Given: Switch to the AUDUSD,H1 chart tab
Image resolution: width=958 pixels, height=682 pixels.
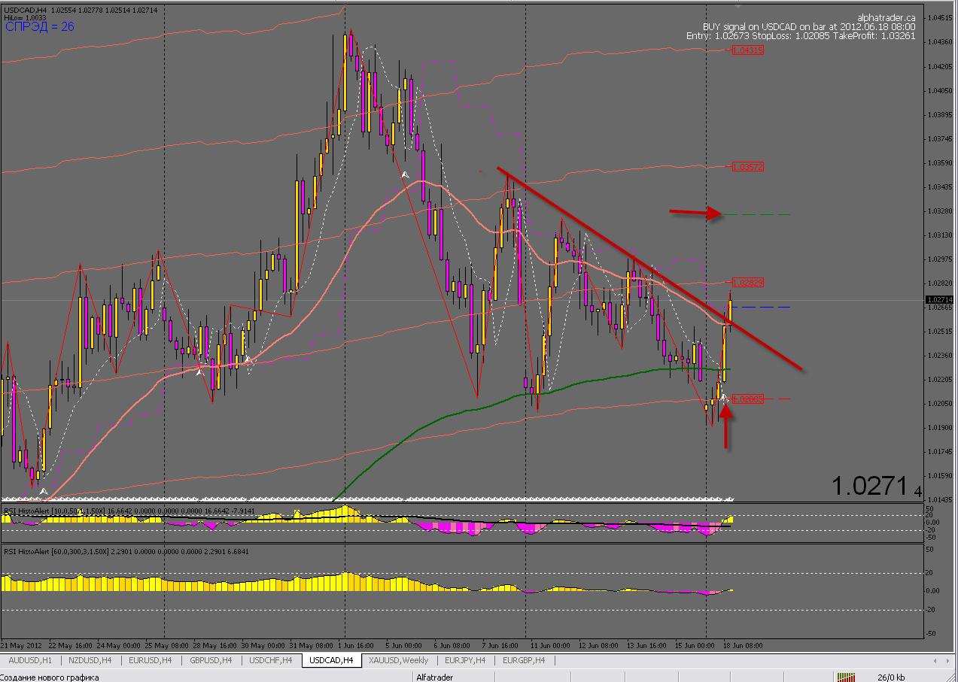Looking at the screenshot, I should [x=30, y=660].
